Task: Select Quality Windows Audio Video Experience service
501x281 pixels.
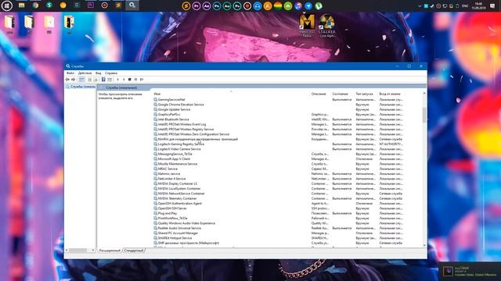Action: (x=278, y=223)
